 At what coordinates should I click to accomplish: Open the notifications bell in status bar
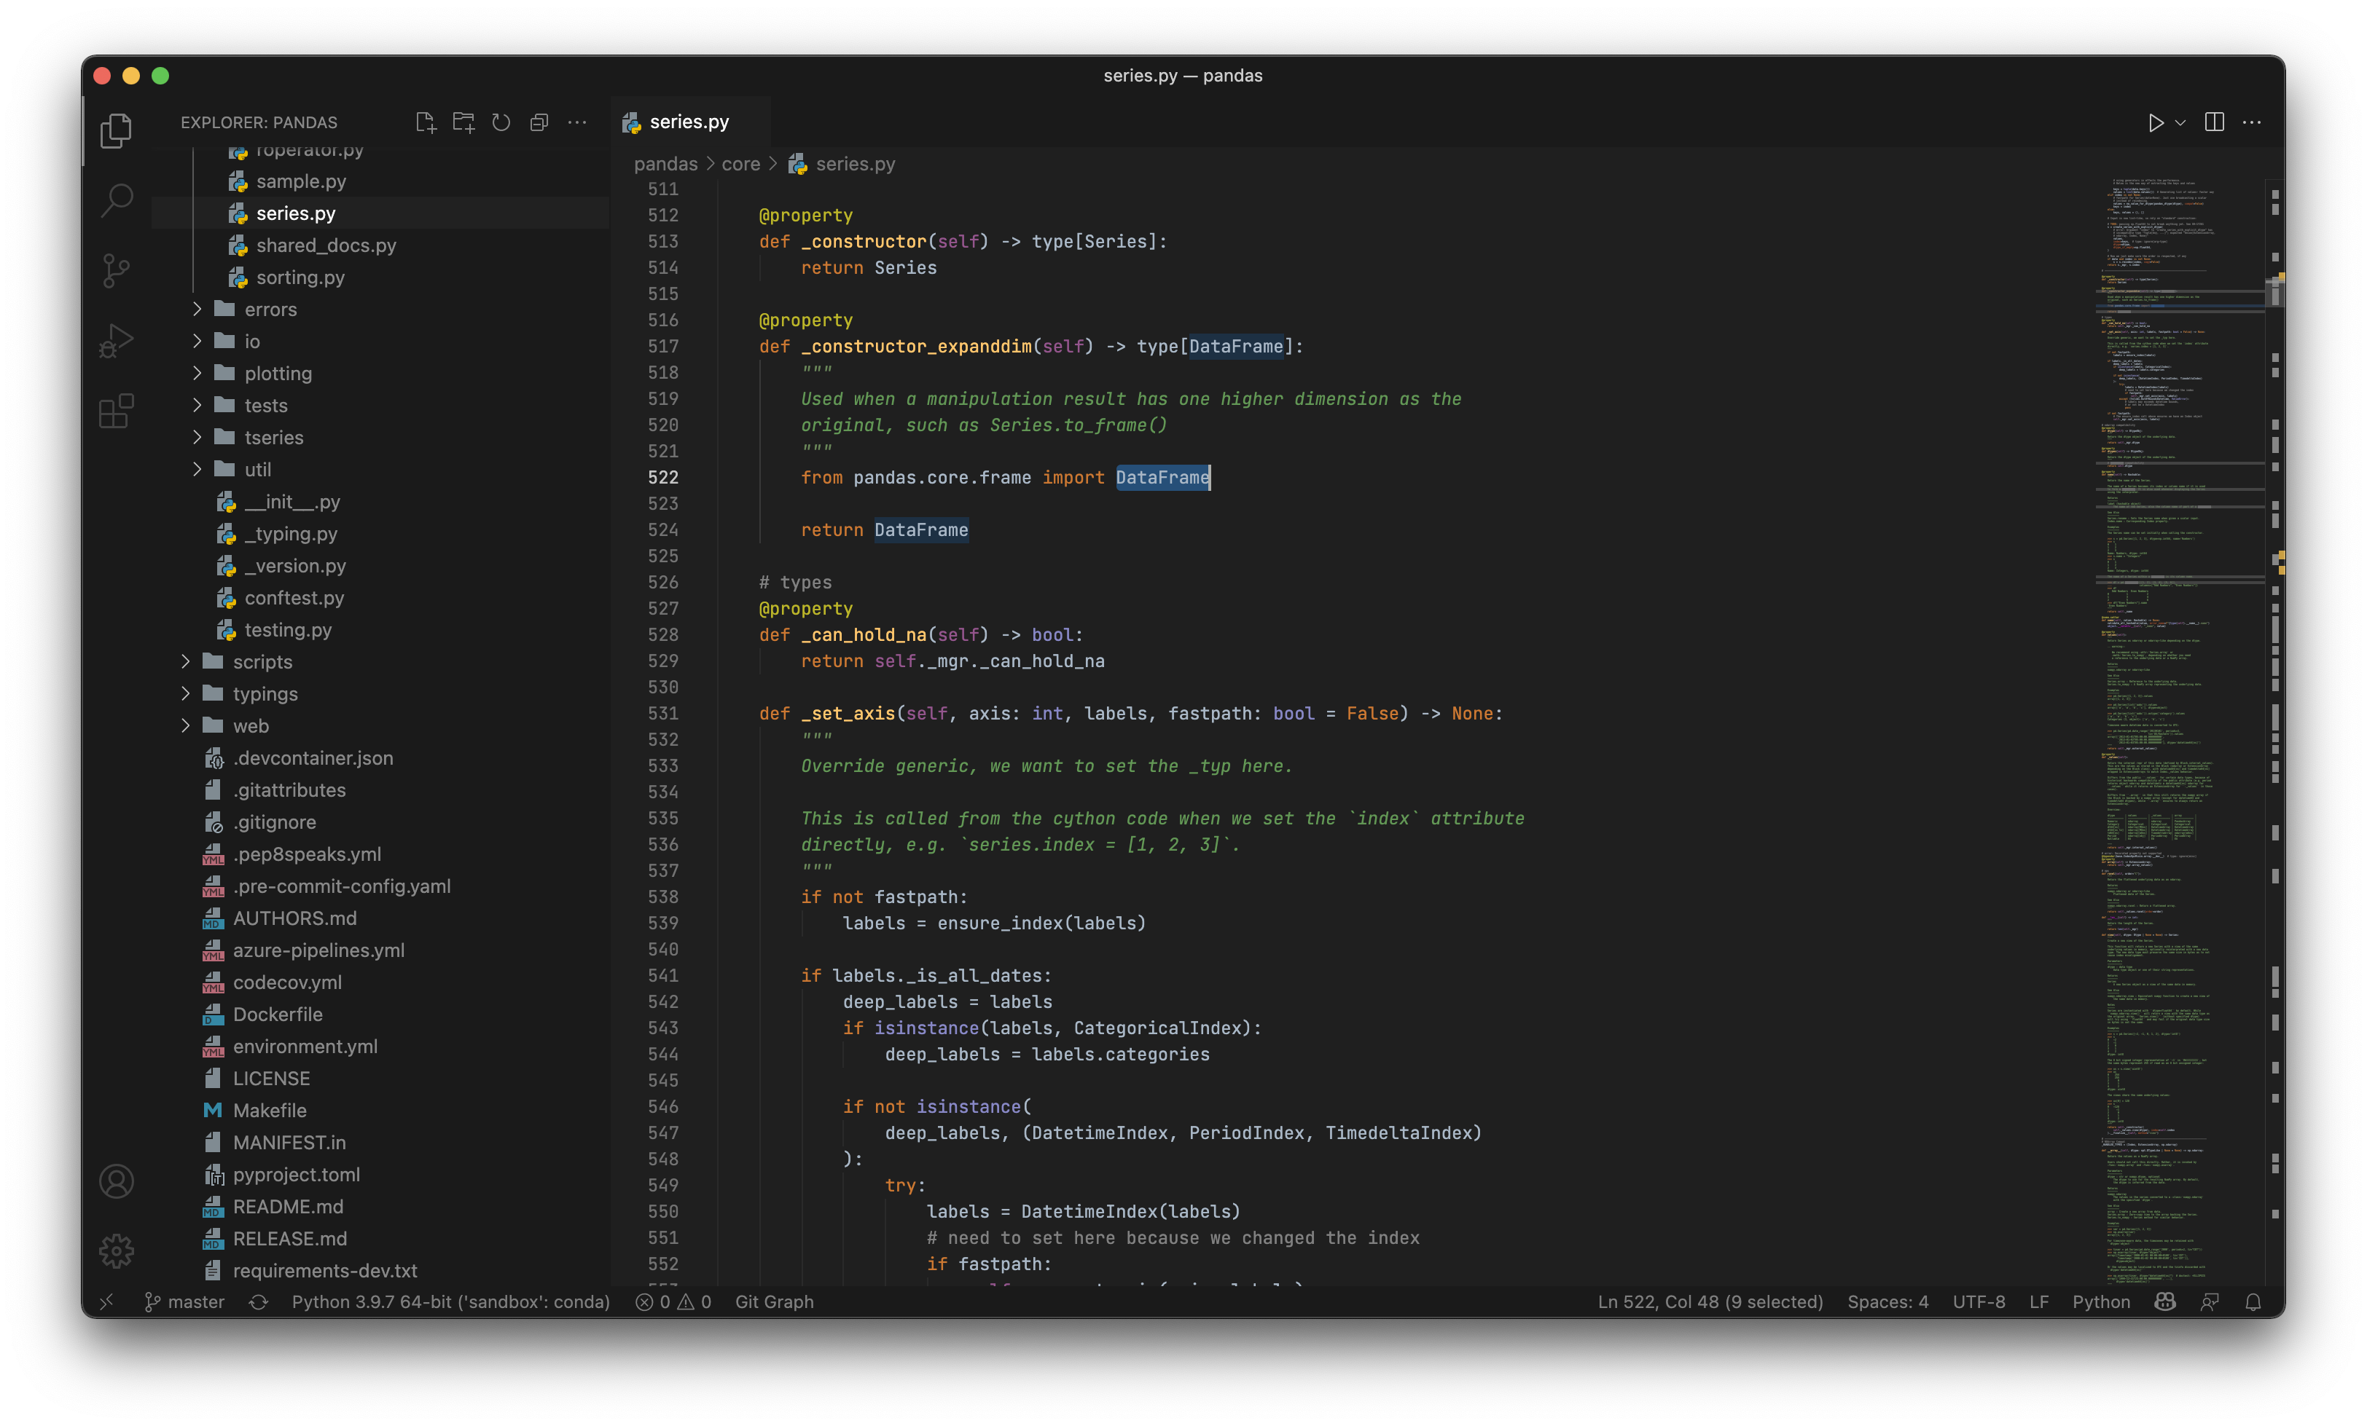[2253, 1302]
